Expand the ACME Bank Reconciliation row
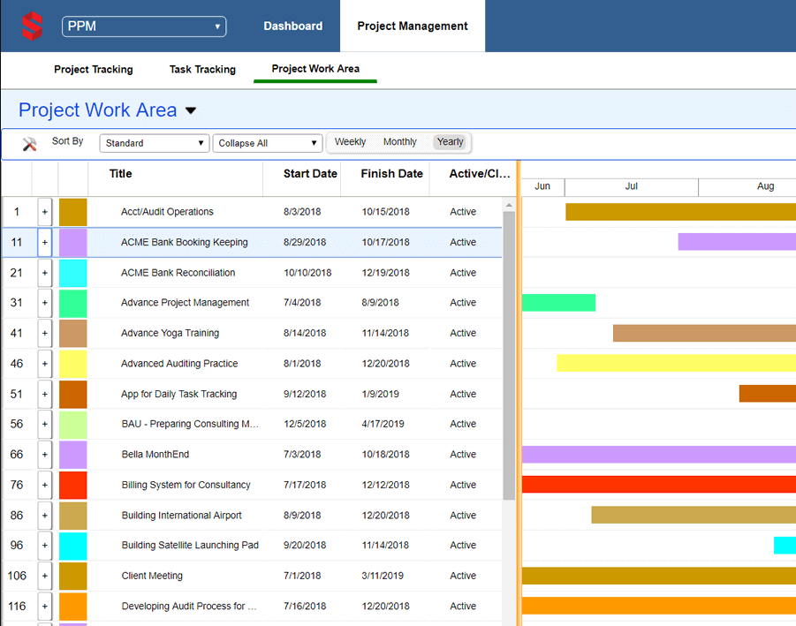This screenshot has height=626, width=796. click(x=45, y=273)
